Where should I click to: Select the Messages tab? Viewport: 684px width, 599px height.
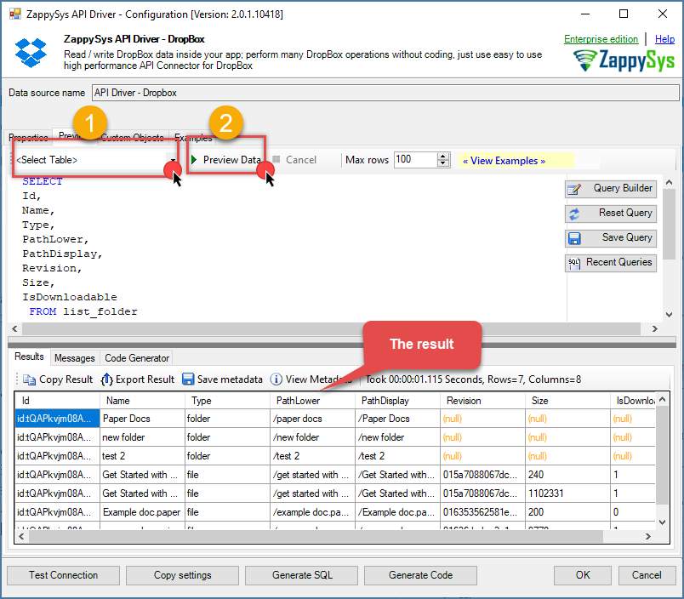[x=75, y=358]
